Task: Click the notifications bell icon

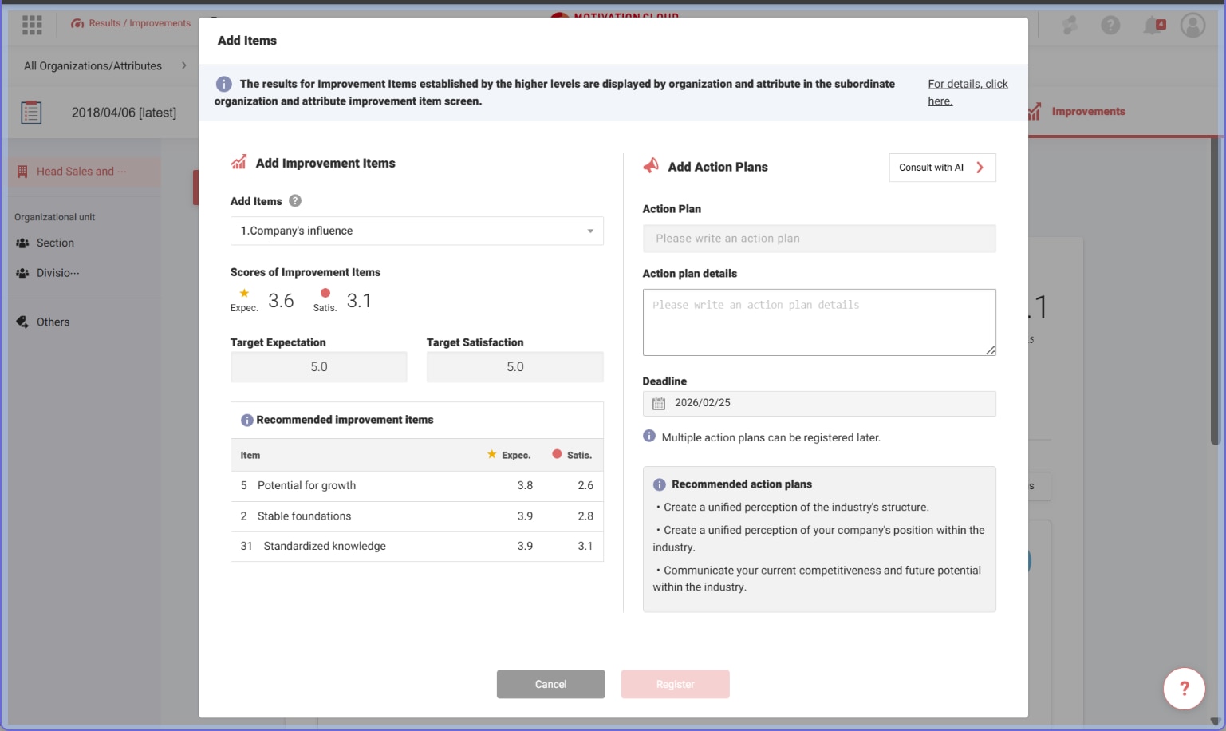Action: pyautogui.click(x=1153, y=26)
